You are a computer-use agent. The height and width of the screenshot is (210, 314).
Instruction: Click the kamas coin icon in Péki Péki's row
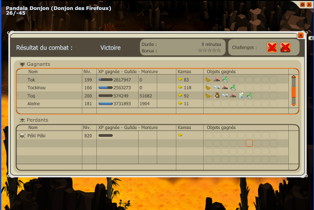click(180, 135)
